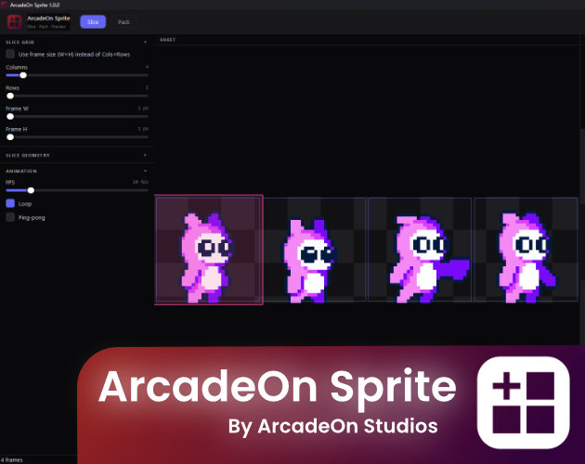
Task: Switch to the Pack tab
Action: [x=123, y=22]
